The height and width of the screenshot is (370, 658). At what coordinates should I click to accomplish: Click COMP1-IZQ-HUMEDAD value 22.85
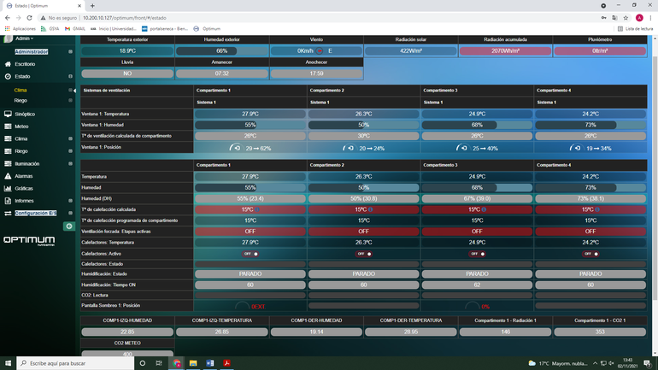pyautogui.click(x=127, y=332)
